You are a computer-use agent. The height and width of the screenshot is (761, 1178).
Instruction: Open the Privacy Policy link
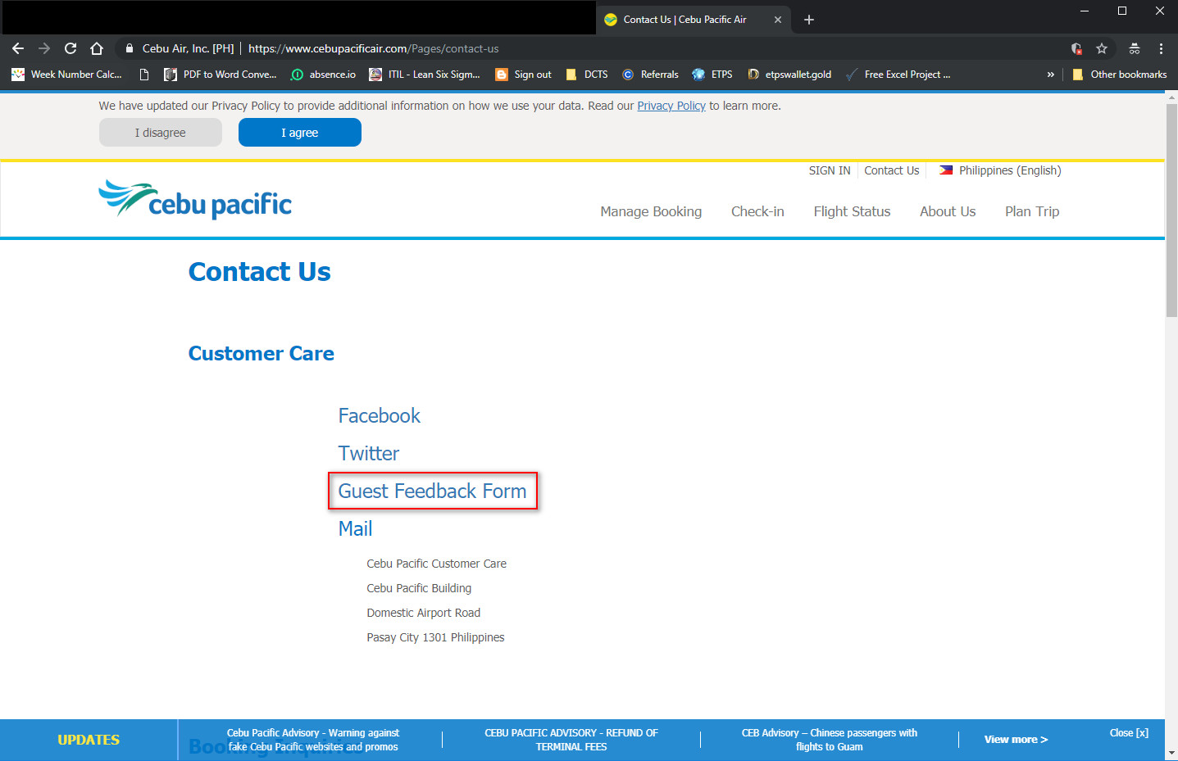pos(671,106)
